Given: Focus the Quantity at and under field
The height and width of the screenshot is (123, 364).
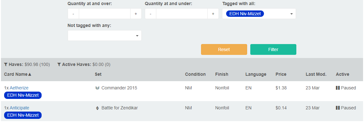Looking at the screenshot, I should click(x=182, y=14).
